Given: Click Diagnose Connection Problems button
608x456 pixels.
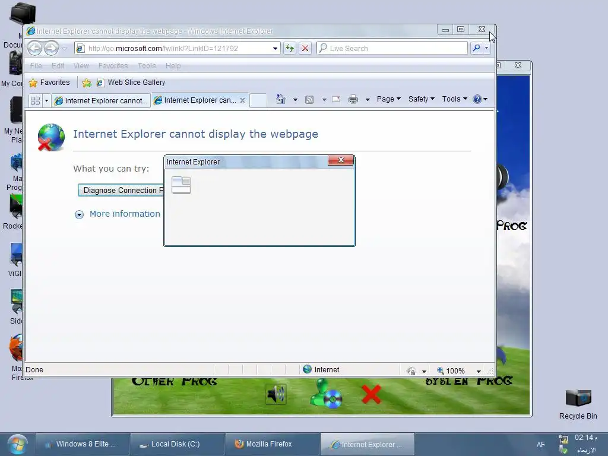Looking at the screenshot, I should (121, 191).
